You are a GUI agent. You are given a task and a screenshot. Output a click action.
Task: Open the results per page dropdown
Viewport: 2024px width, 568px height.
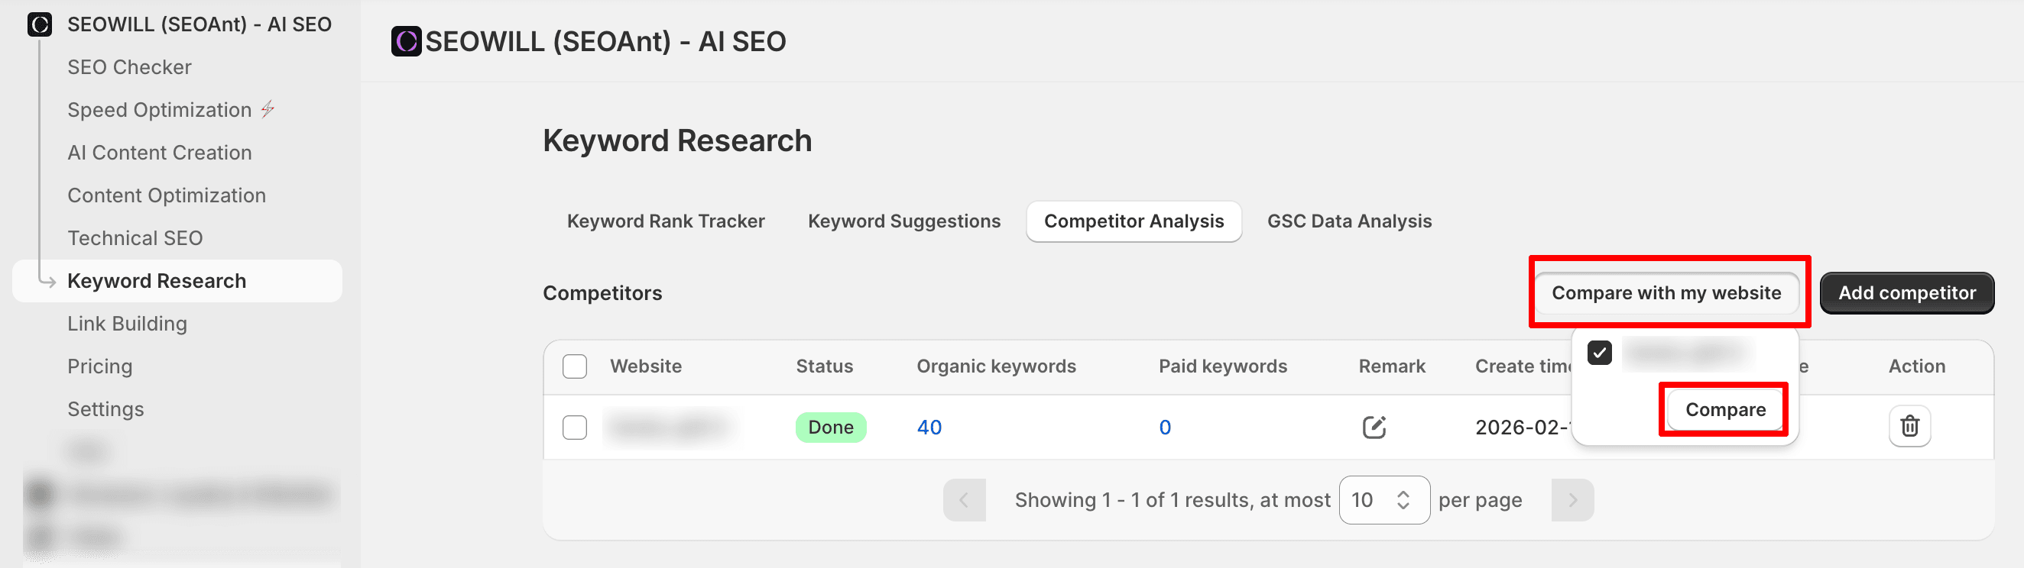point(1383,500)
